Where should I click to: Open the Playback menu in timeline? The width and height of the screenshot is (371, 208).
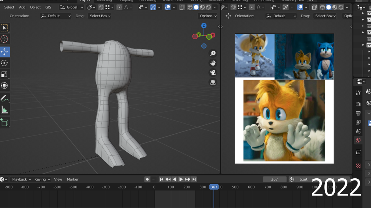(21, 179)
